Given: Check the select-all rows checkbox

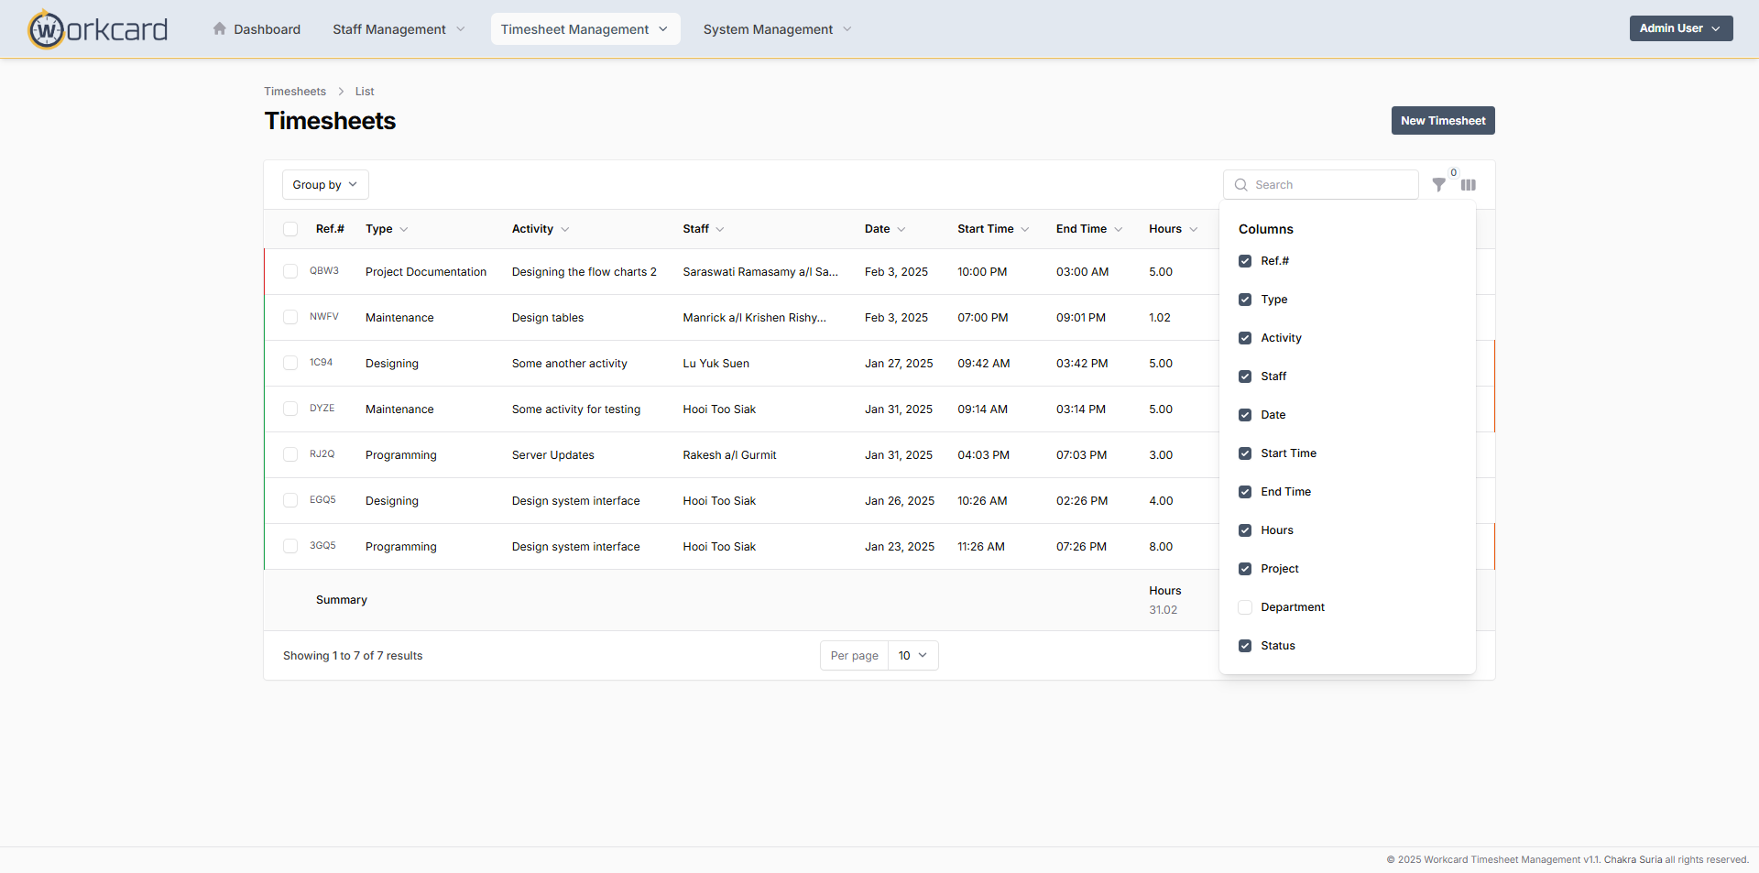Looking at the screenshot, I should (x=290, y=229).
